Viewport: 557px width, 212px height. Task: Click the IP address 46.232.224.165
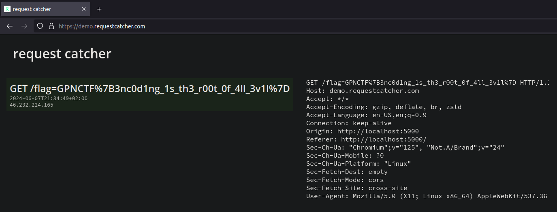tap(32, 105)
